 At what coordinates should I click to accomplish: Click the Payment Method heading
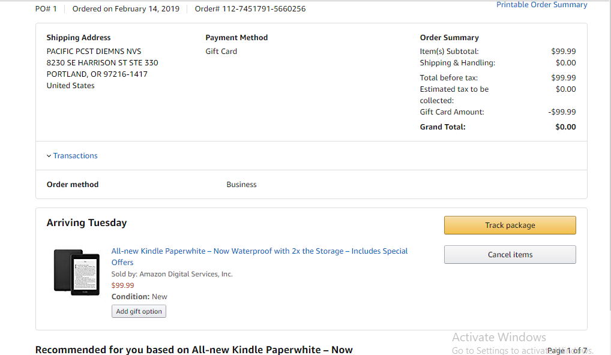click(x=236, y=38)
